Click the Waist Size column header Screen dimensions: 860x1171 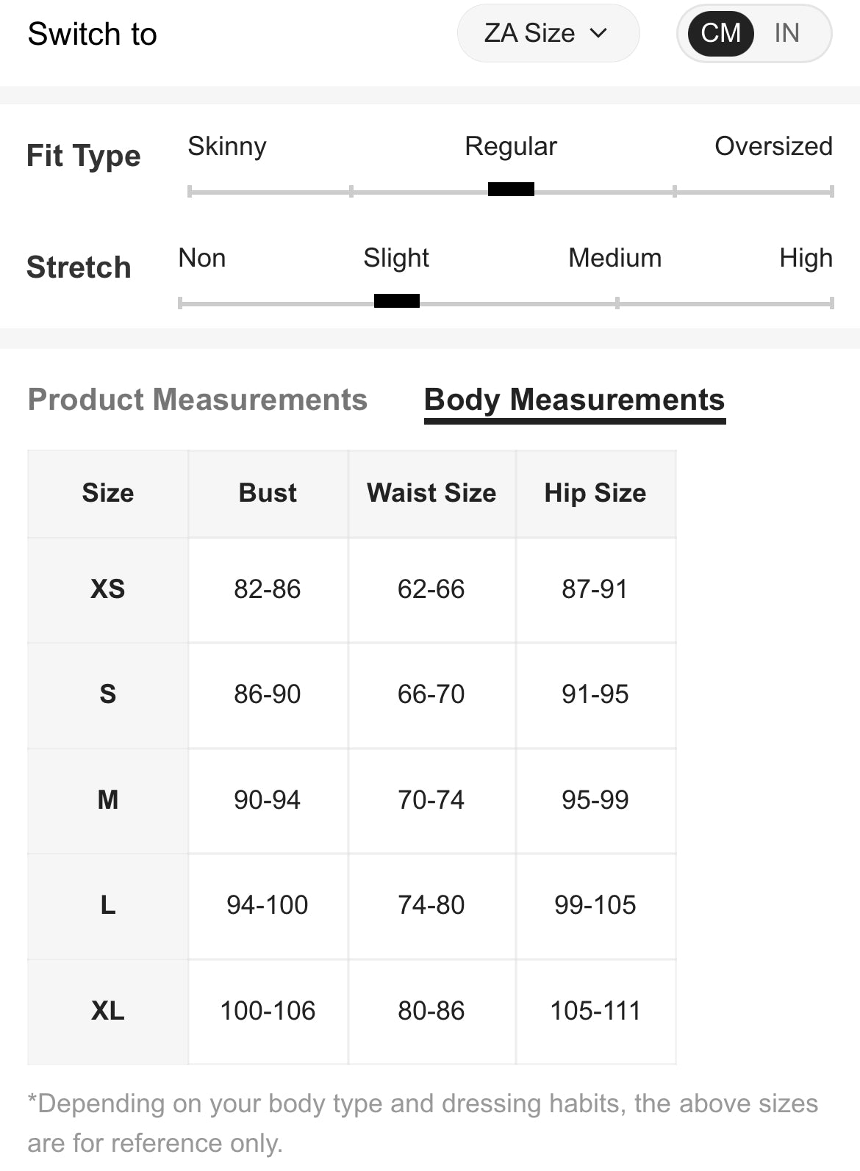click(x=431, y=493)
